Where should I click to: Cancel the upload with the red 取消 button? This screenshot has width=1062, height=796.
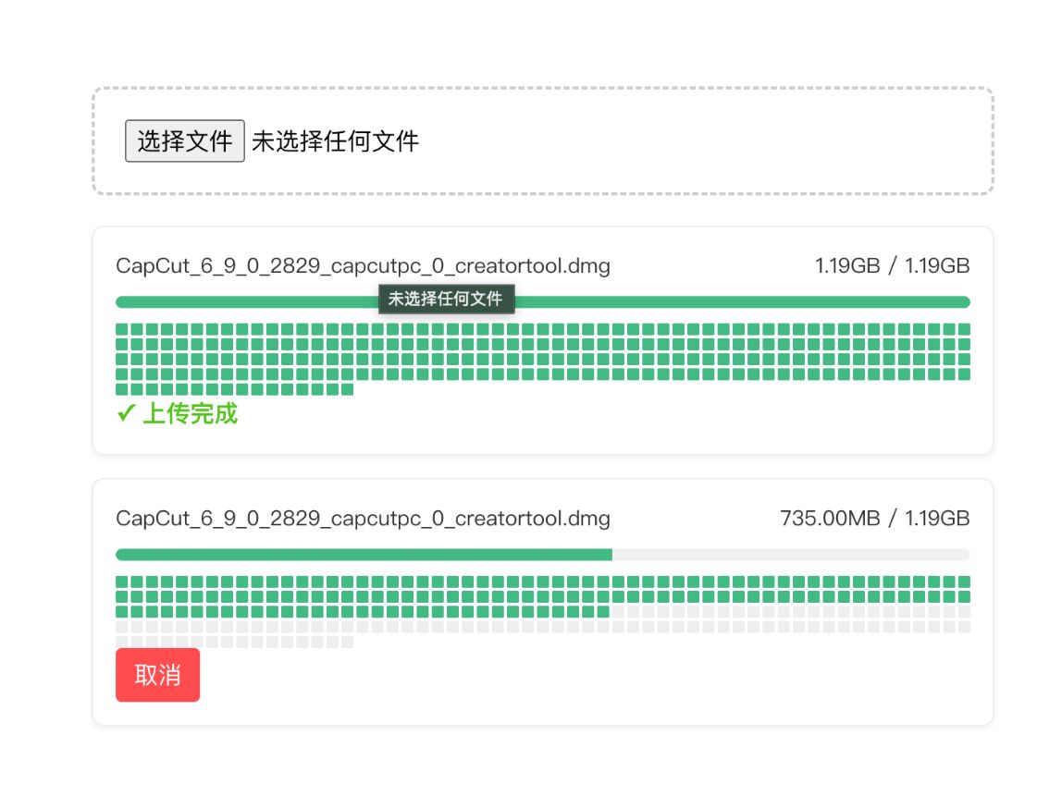tap(158, 675)
